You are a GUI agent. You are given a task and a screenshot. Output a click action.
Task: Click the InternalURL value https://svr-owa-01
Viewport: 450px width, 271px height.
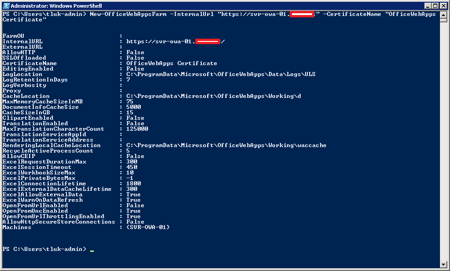(160, 41)
